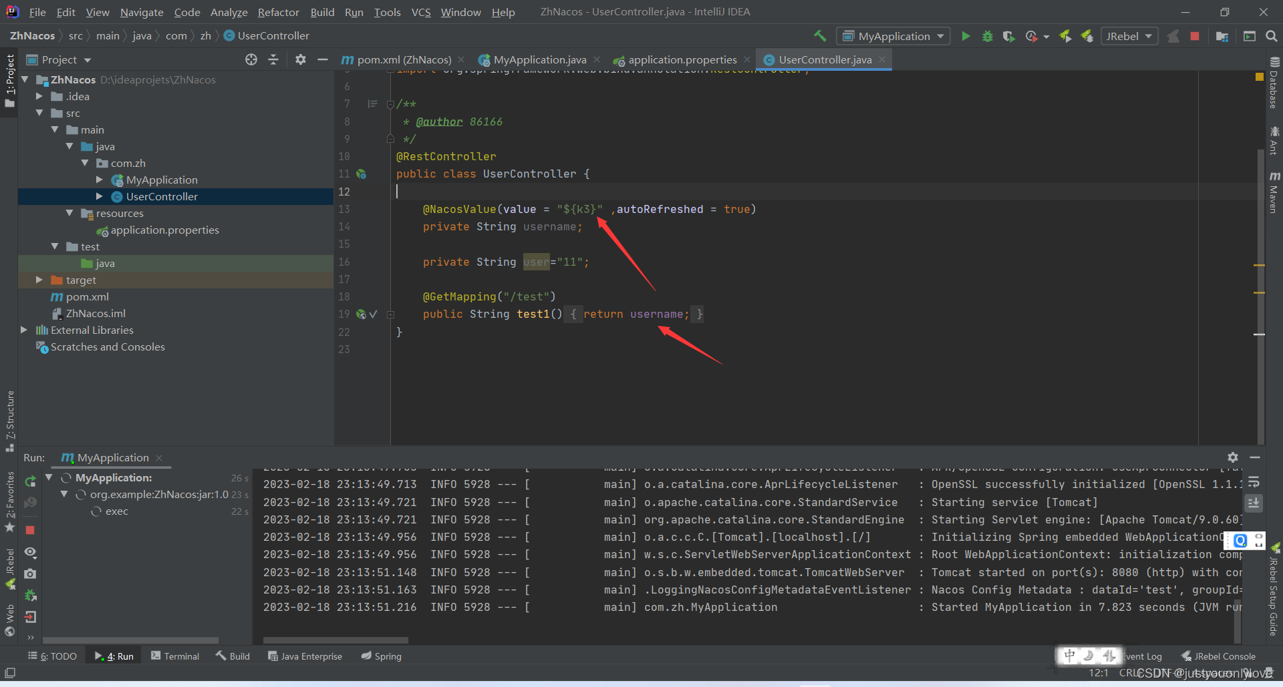The width and height of the screenshot is (1283, 687).
Task: Close the UserController.java tab
Action: [882, 59]
